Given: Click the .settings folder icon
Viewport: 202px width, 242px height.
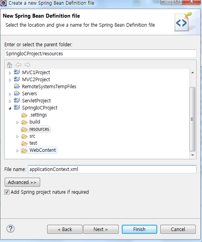Looking at the screenshot, I should click(x=24, y=115).
